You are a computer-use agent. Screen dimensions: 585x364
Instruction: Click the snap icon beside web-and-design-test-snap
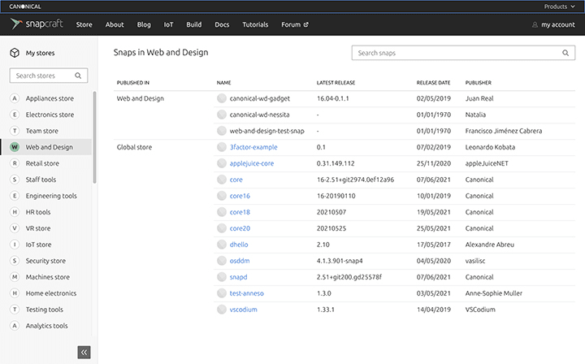[x=222, y=131]
